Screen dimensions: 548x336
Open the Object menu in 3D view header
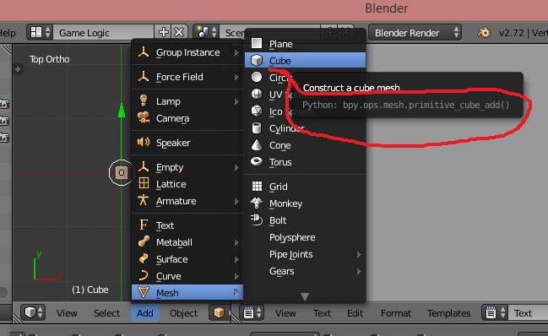(183, 313)
